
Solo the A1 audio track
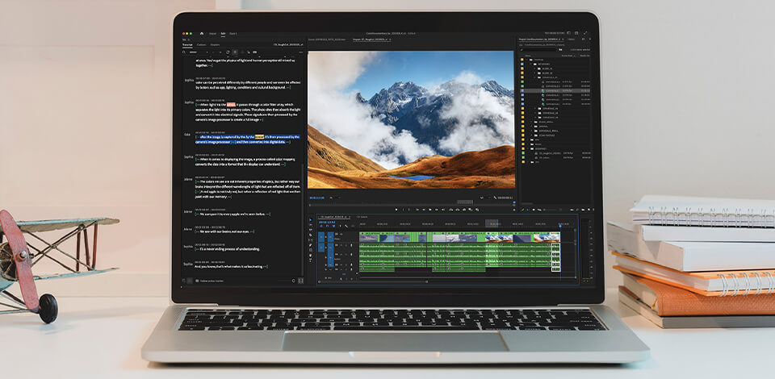346,245
